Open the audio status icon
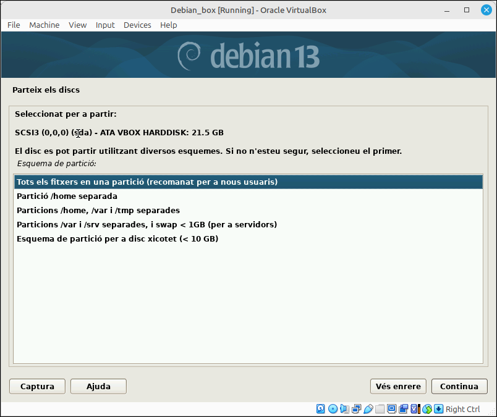The height and width of the screenshot is (417, 497). (344, 409)
